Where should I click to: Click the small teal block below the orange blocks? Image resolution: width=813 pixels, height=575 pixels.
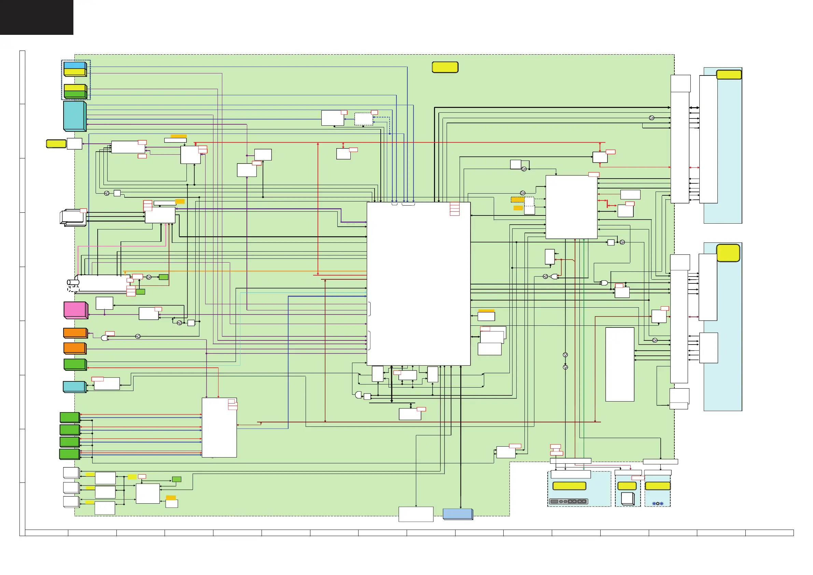[75, 387]
